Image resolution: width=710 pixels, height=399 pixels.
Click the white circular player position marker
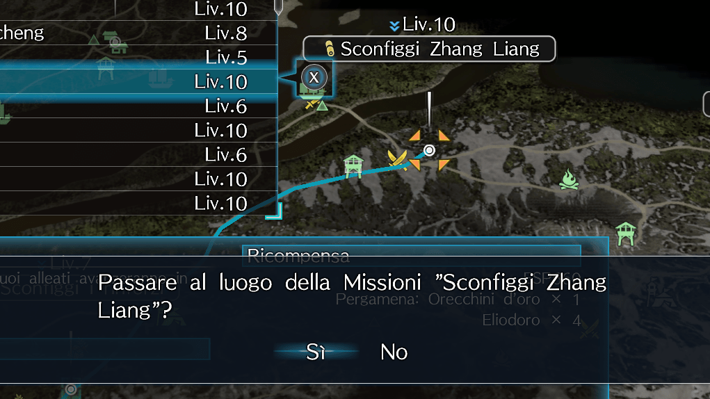tap(429, 150)
